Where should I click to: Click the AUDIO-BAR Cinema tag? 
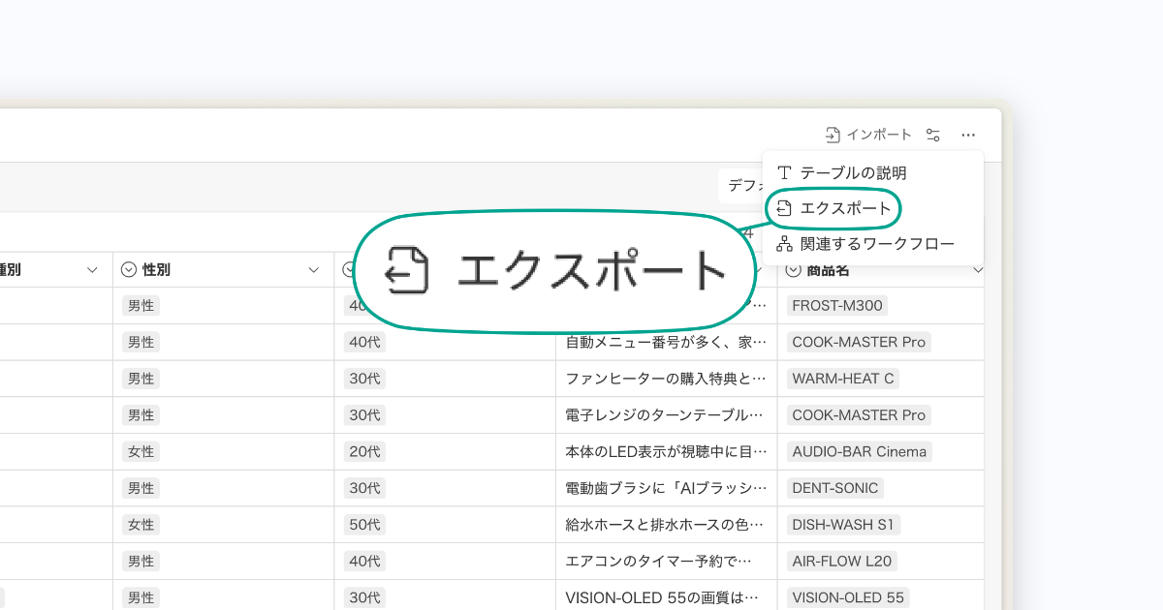tap(860, 451)
